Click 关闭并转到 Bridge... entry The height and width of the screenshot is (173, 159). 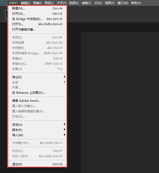(x=37, y=53)
